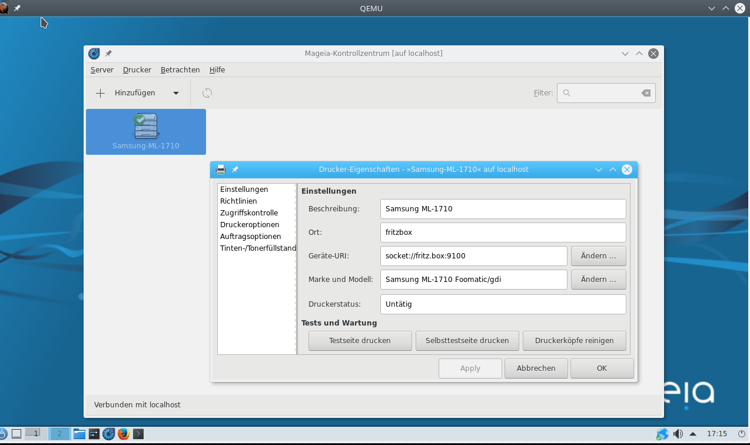The height and width of the screenshot is (445, 750).
Task: Click Ändern next to Marke und Modell
Action: pos(599,280)
